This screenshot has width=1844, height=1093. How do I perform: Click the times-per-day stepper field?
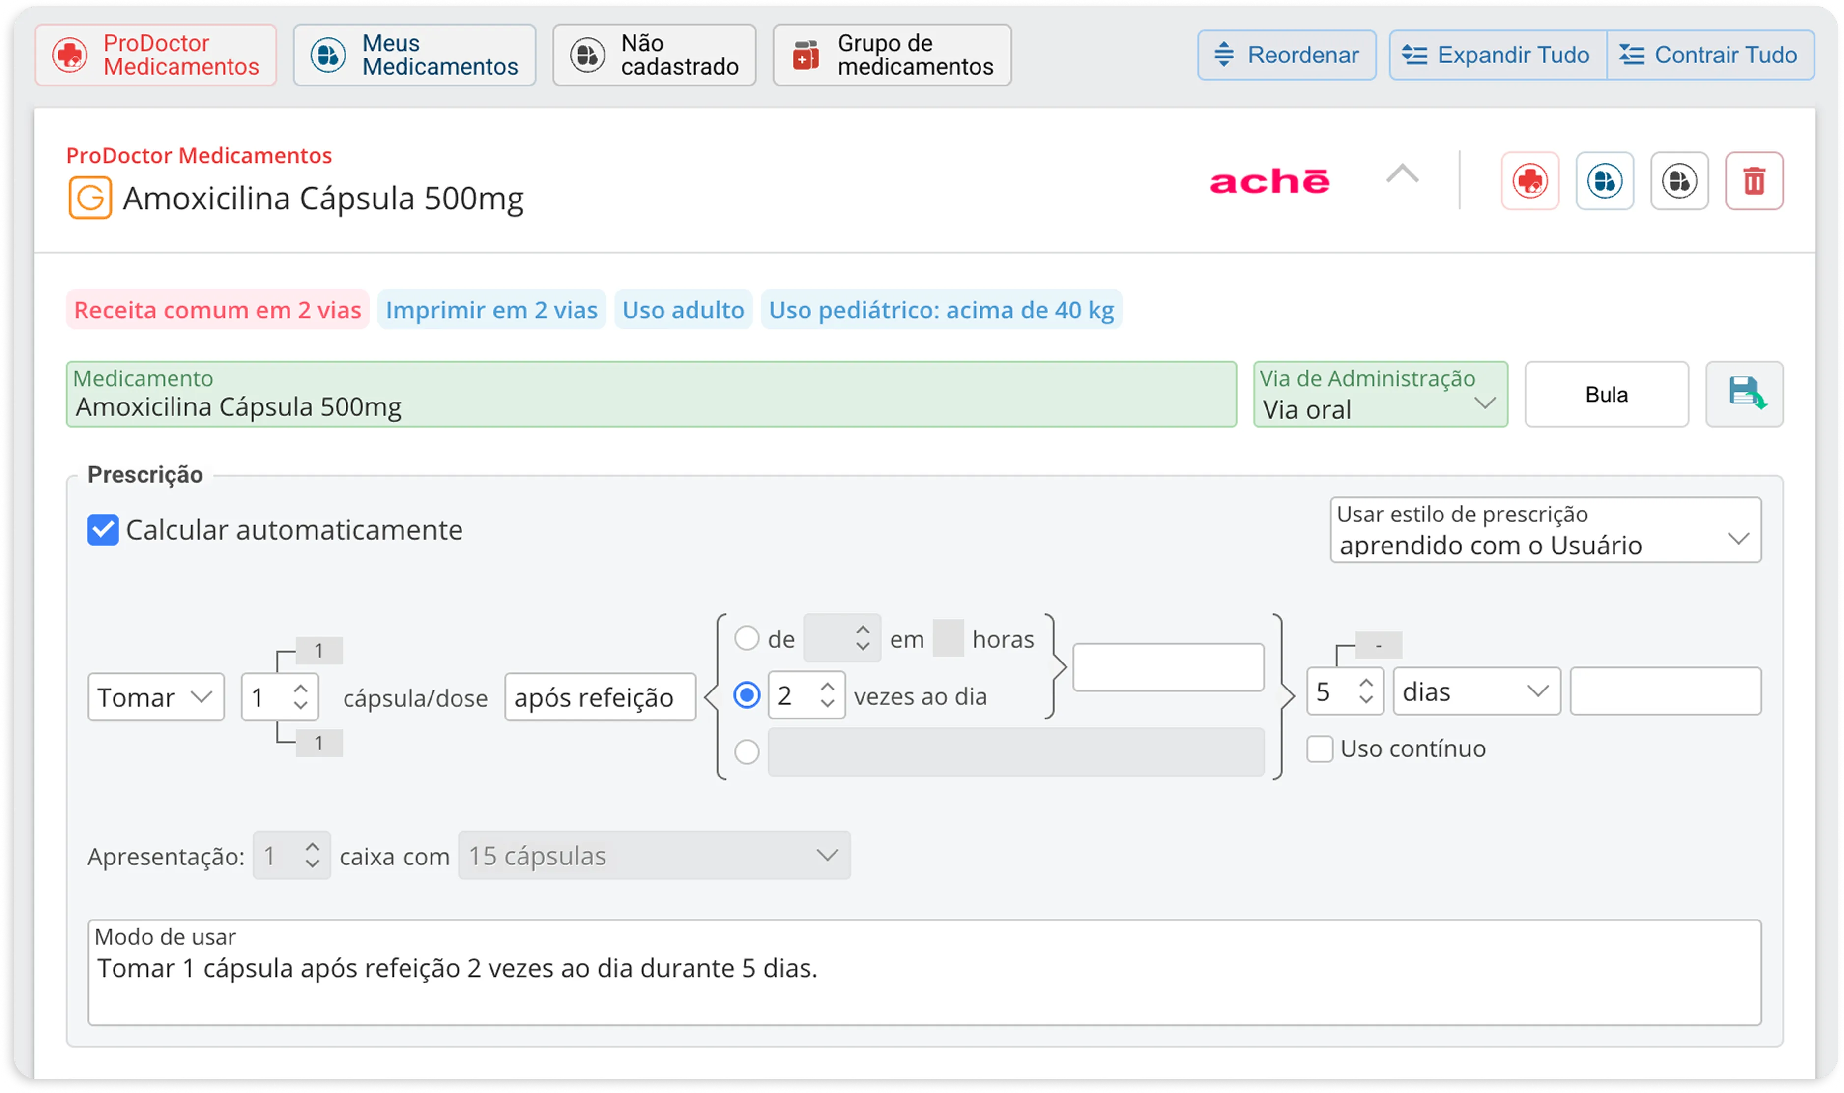tap(807, 695)
